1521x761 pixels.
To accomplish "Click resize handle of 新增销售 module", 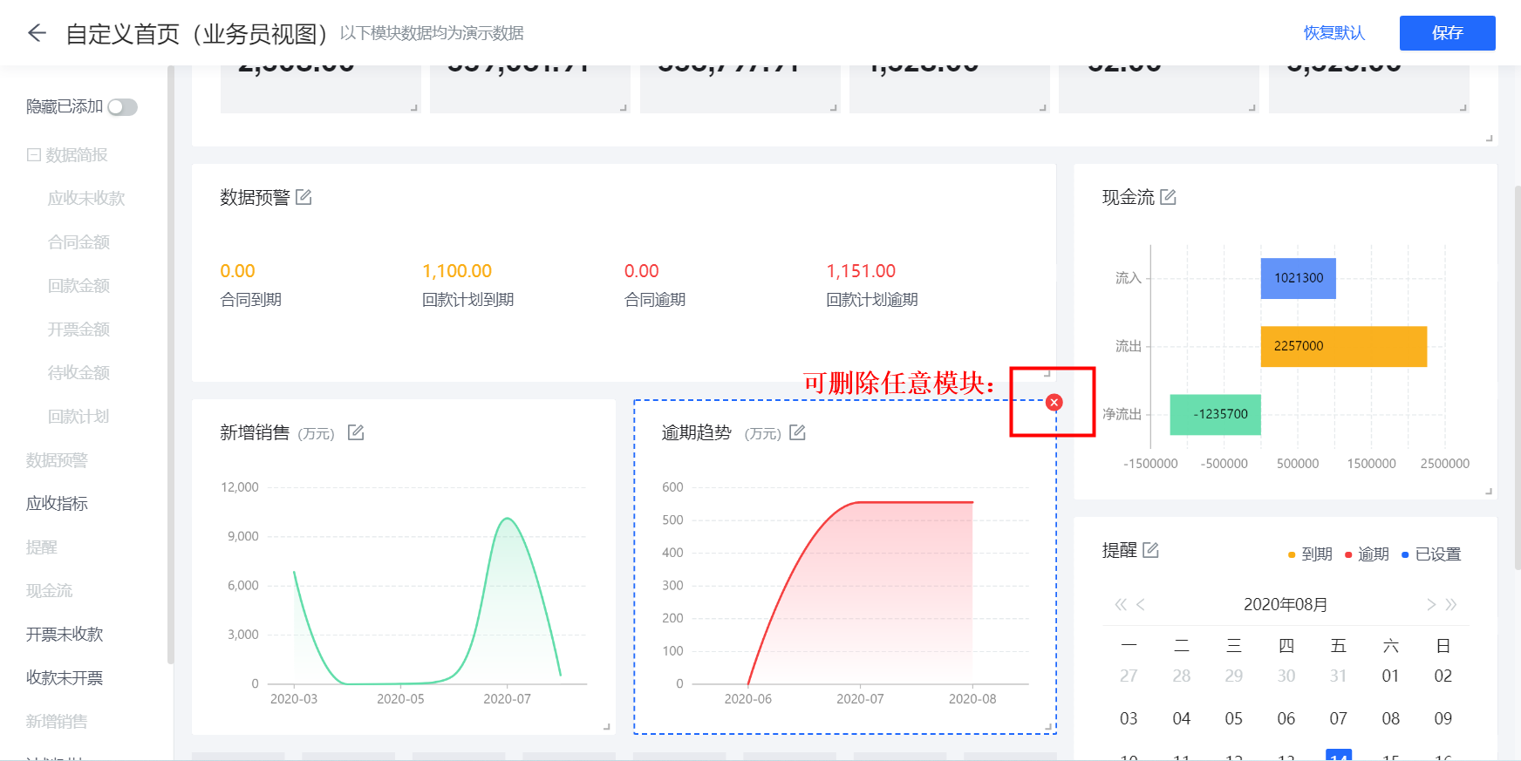I will (x=607, y=726).
